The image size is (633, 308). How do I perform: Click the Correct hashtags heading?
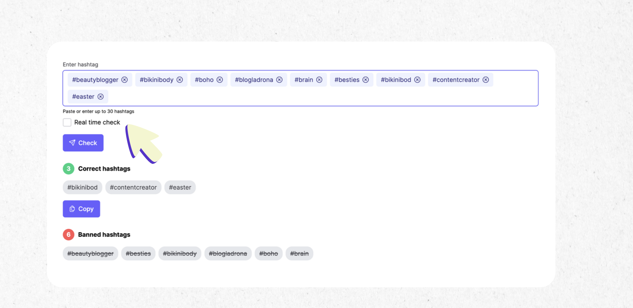[104, 169]
